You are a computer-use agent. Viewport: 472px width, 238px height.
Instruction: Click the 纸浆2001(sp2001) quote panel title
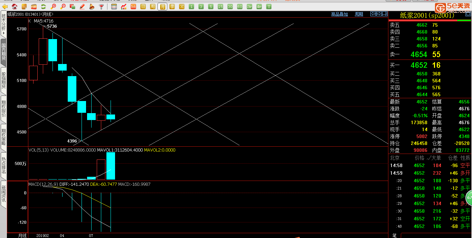pos(427,15)
